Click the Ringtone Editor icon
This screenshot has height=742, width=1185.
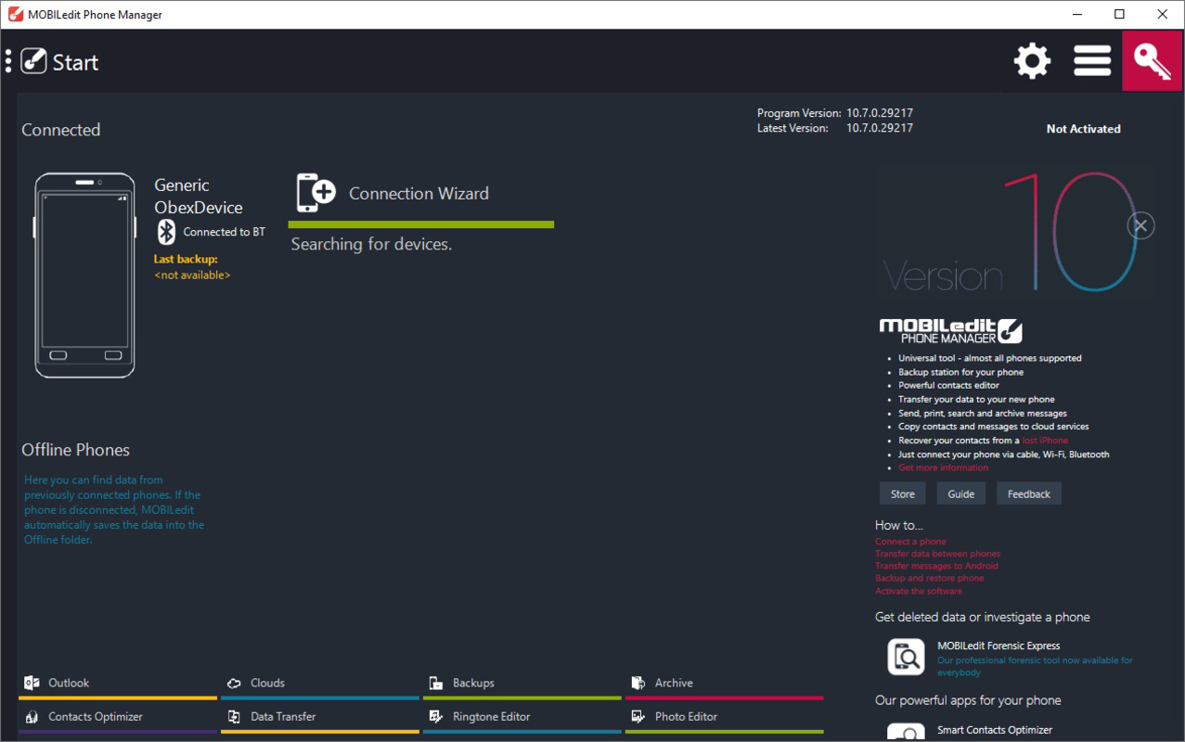pos(436,717)
